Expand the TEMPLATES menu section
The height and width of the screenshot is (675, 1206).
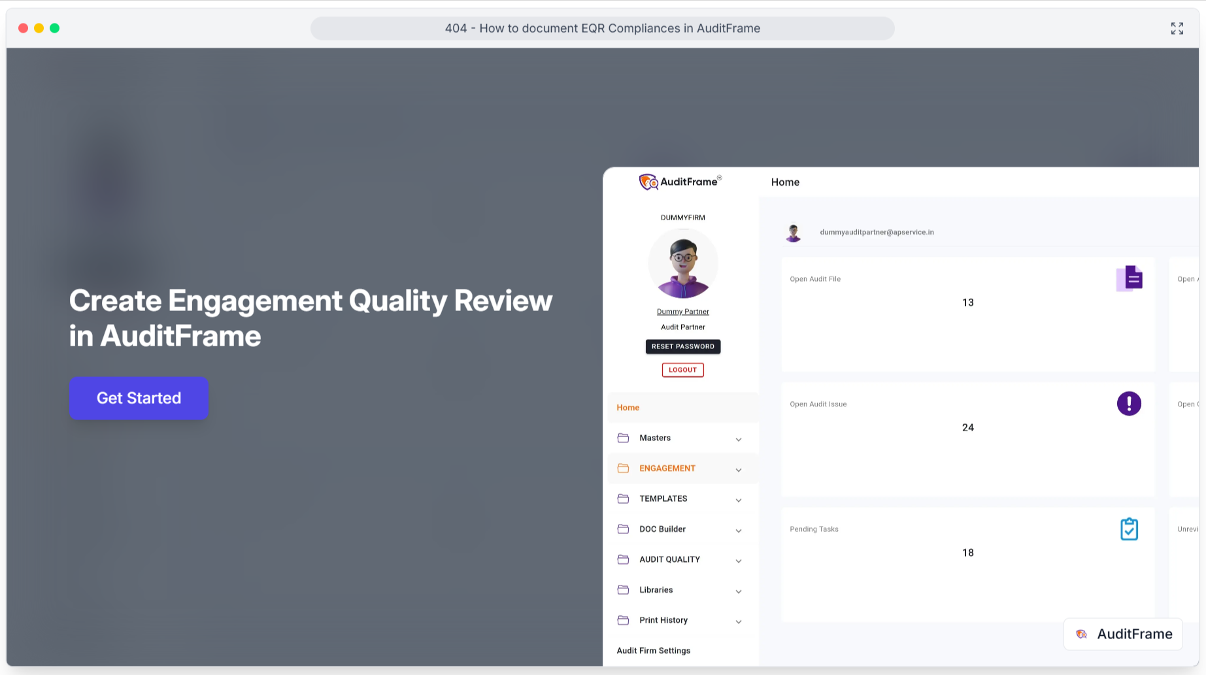(739, 499)
